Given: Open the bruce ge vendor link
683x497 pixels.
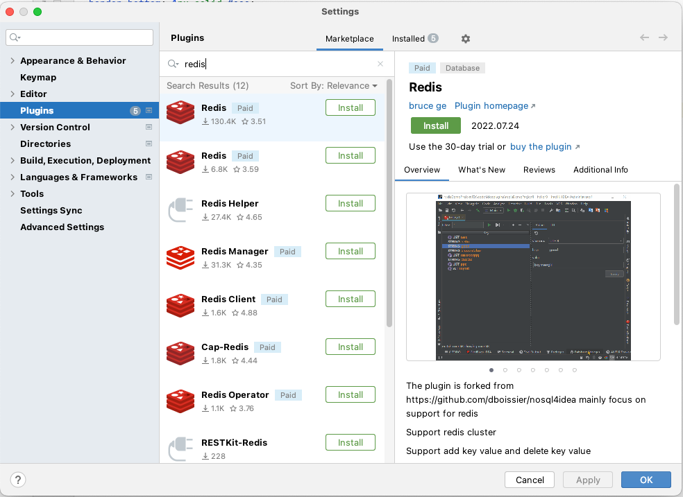Looking at the screenshot, I should pos(428,105).
